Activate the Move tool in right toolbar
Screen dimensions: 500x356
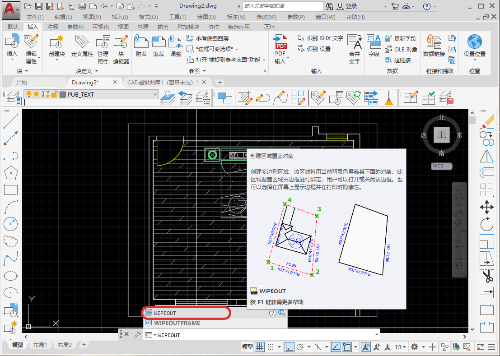click(x=487, y=208)
